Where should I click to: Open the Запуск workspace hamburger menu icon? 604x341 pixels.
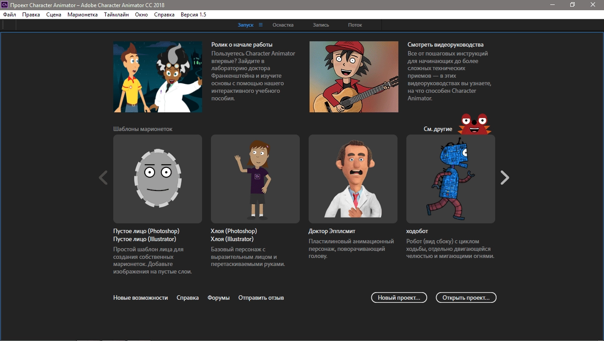pos(261,25)
